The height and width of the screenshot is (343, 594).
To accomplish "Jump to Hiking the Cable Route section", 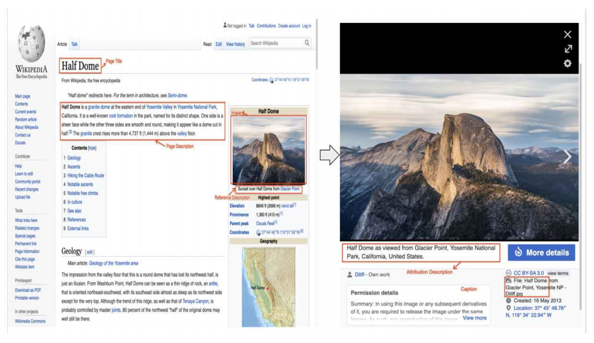I will (x=85, y=175).
